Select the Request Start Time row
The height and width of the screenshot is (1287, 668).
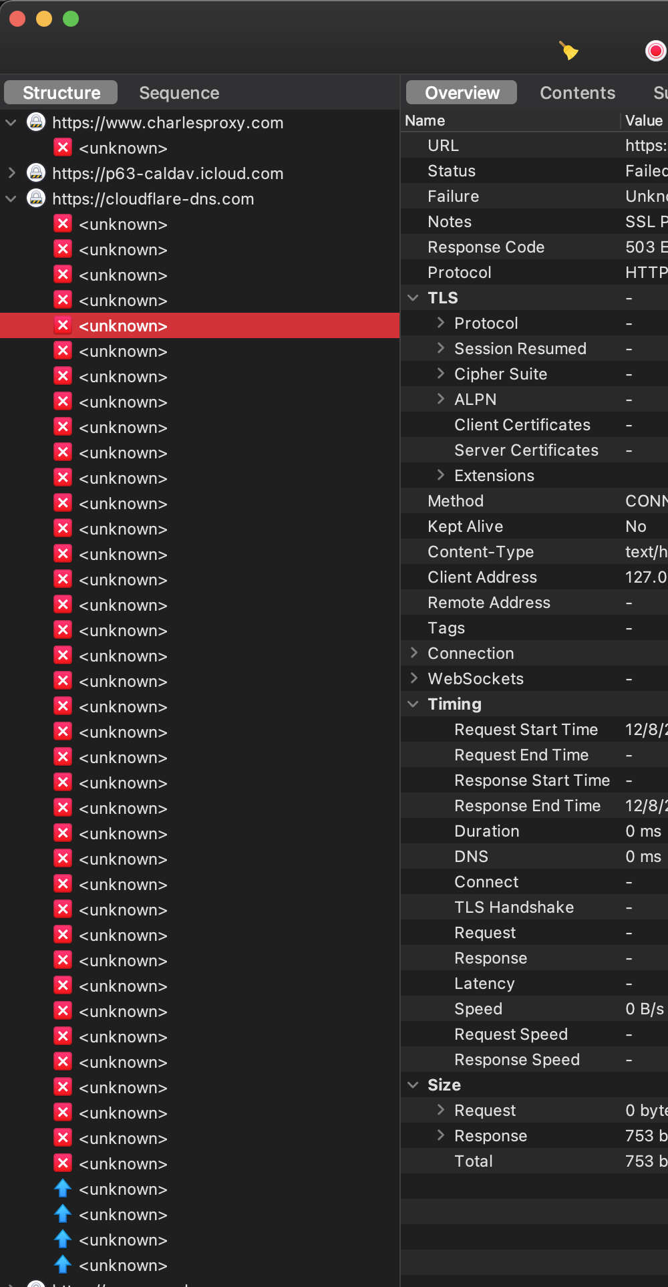(534, 729)
